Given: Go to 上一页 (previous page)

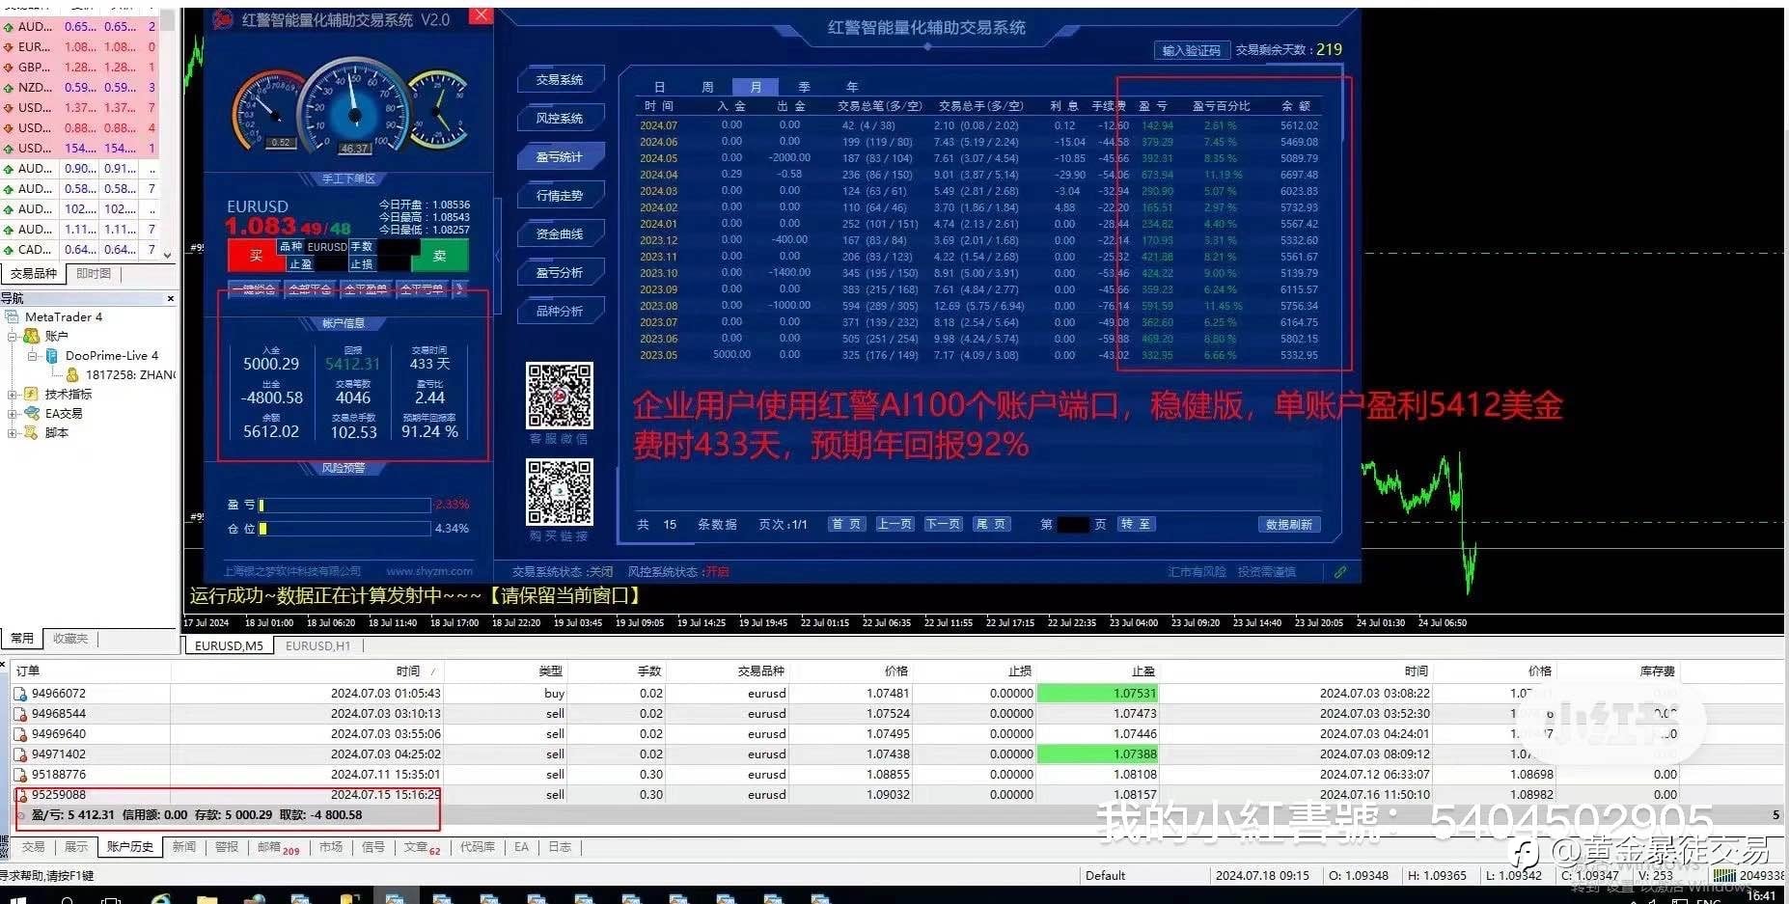Looking at the screenshot, I should [894, 525].
